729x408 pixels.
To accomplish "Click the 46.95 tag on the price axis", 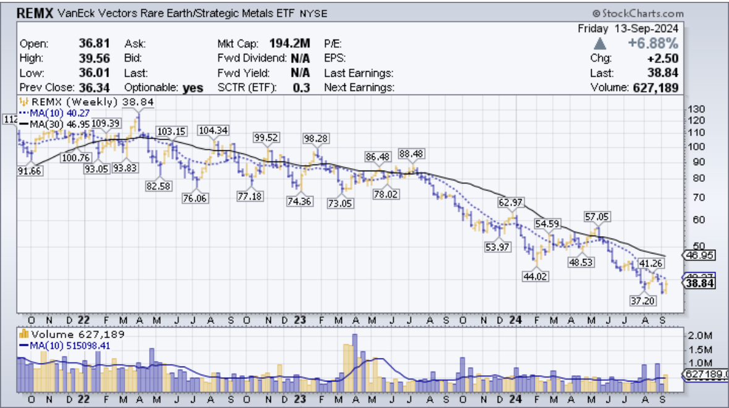I will coord(700,255).
